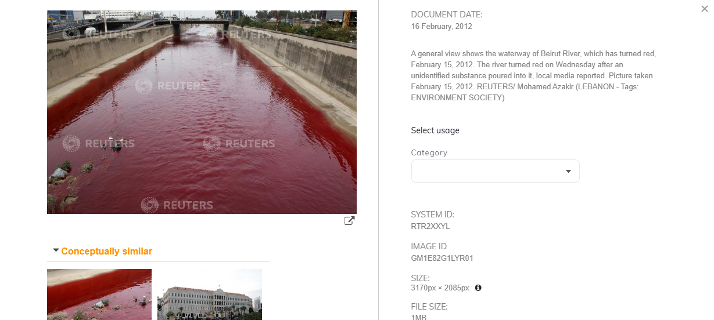Click the Select usage heading
The image size is (714, 320).
[x=435, y=130]
